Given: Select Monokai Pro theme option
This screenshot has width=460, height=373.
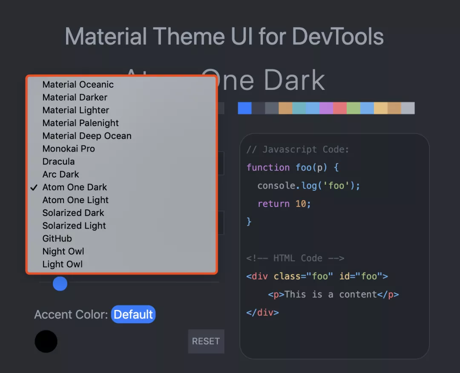Looking at the screenshot, I should tap(122, 149).
